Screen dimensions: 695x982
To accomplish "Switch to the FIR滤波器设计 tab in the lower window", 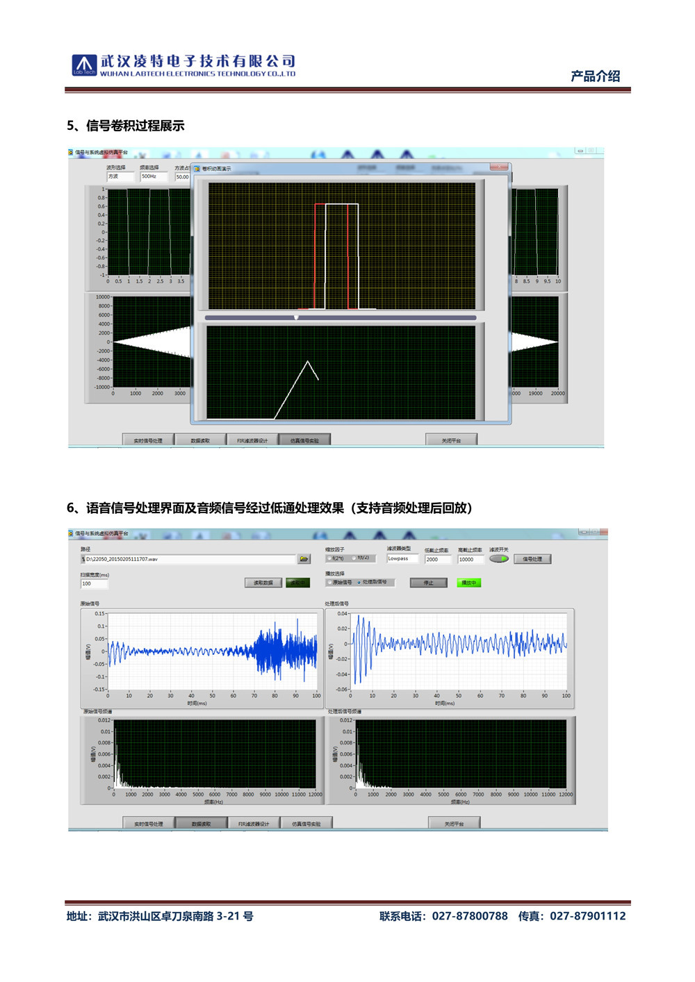I will [254, 824].
